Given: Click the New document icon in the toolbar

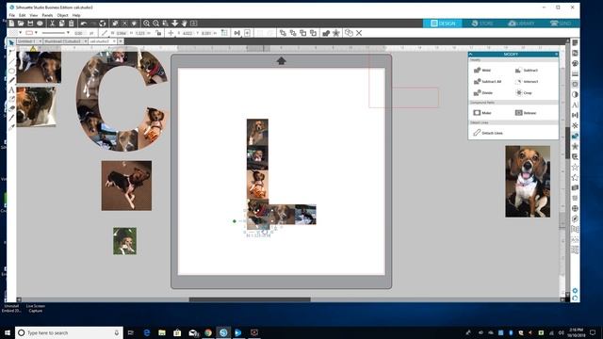Looking at the screenshot, I should 11,24.
